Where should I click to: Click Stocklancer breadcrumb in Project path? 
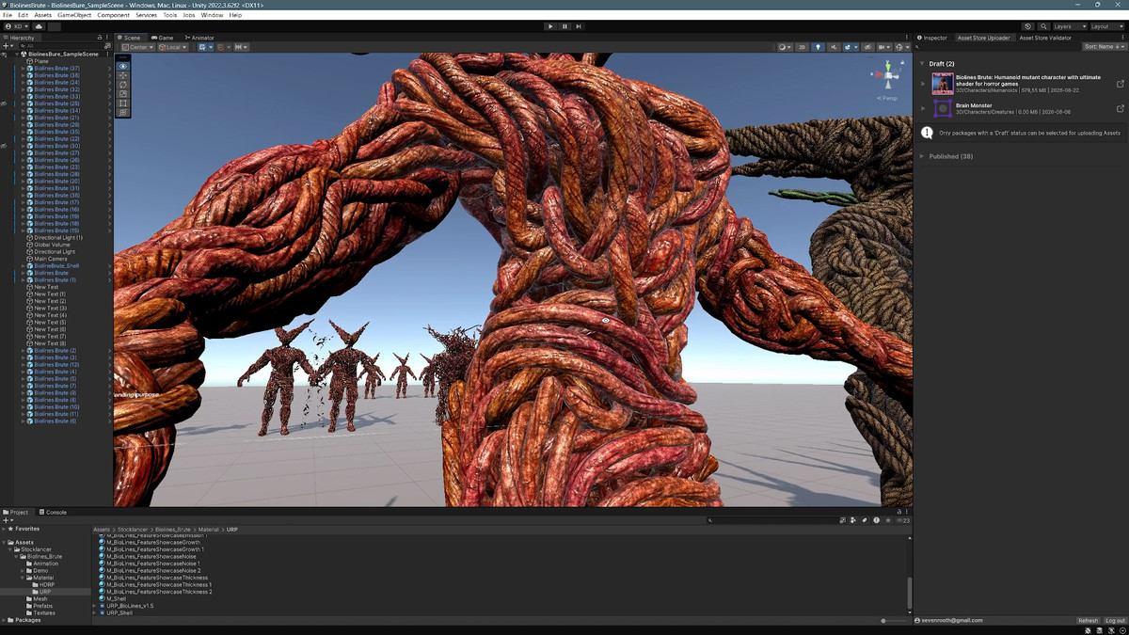click(134, 530)
